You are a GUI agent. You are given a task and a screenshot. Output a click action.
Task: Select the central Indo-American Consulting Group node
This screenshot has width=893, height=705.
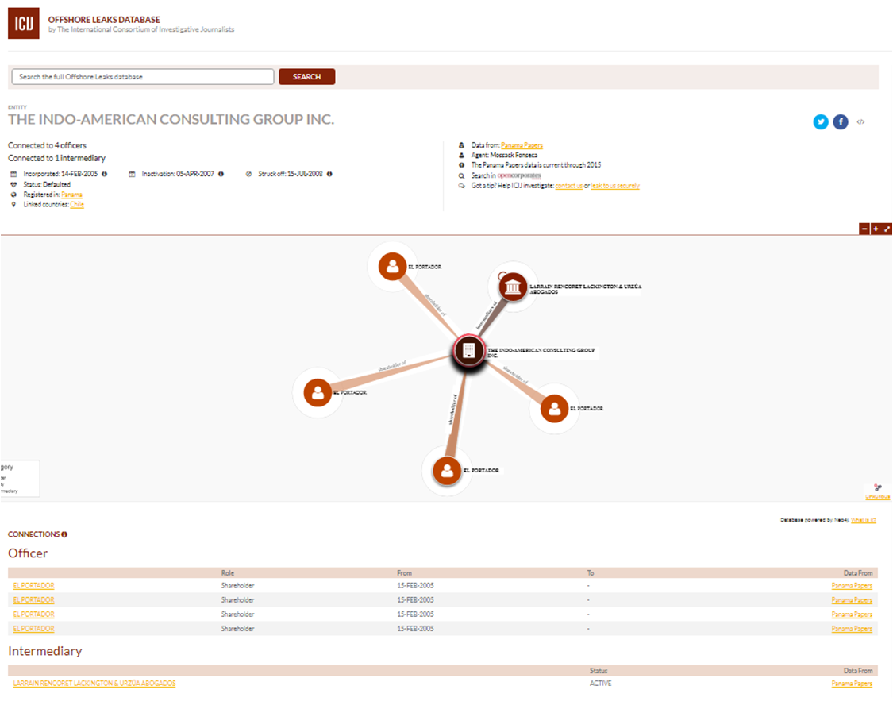[x=468, y=351]
